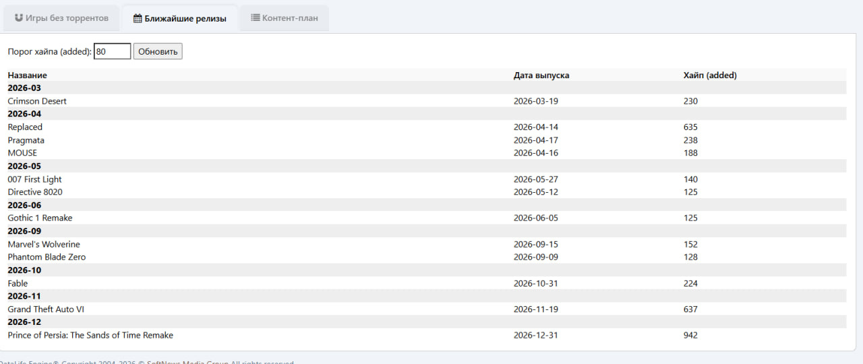Select the "Gothic 1 Remake" row title
The width and height of the screenshot is (863, 364).
tap(40, 218)
